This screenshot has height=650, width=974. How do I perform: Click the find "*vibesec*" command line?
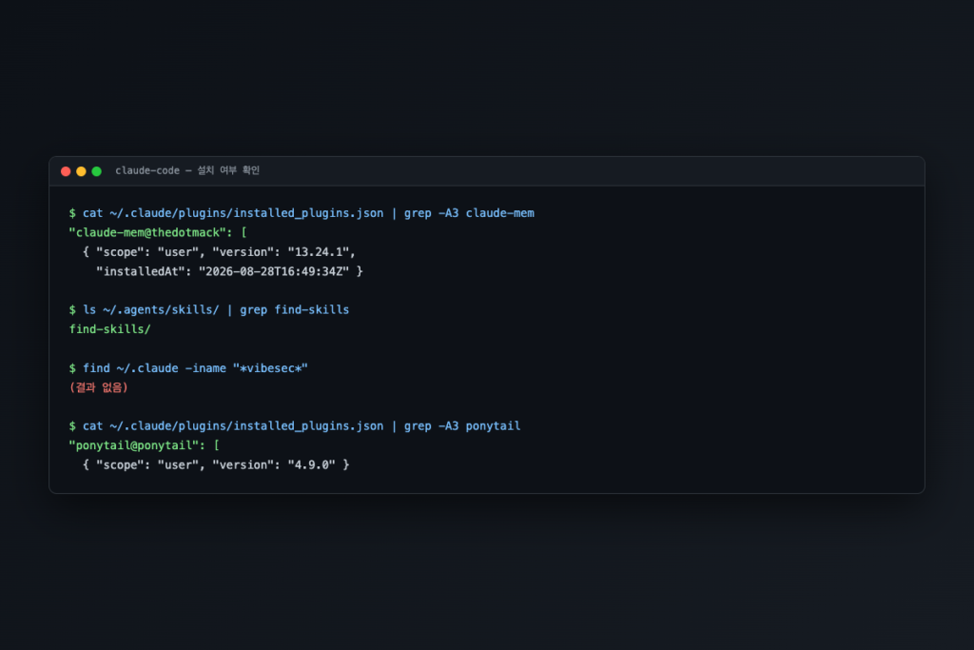pos(188,368)
